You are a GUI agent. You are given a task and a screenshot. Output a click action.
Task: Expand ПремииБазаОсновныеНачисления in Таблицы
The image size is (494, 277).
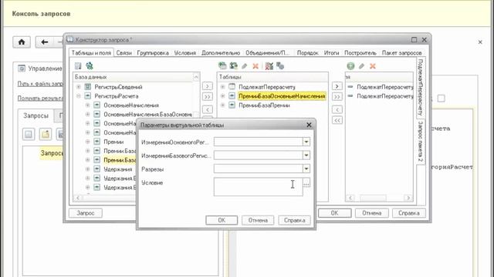(223, 96)
